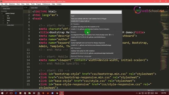This screenshot has height=95, width=169.
Task: Select the js folder name
Action: point(8,23)
